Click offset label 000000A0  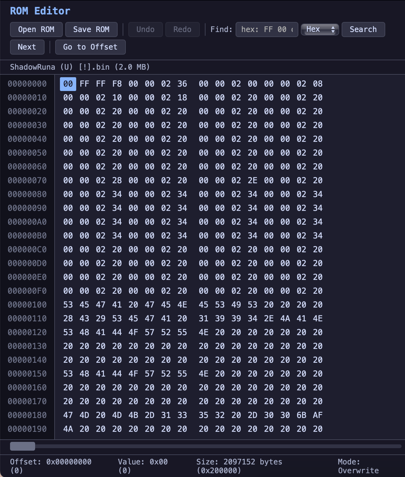[x=27, y=222]
